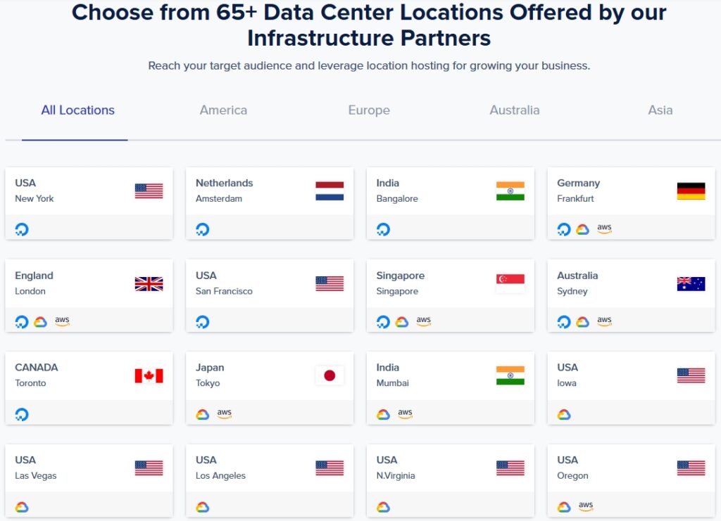Screen dimensions: 721x521
Task: Select the All Locations tab
Action: 77,110
